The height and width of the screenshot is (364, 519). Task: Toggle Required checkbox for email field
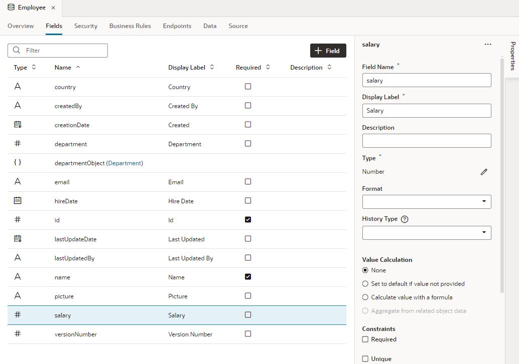pos(248,182)
